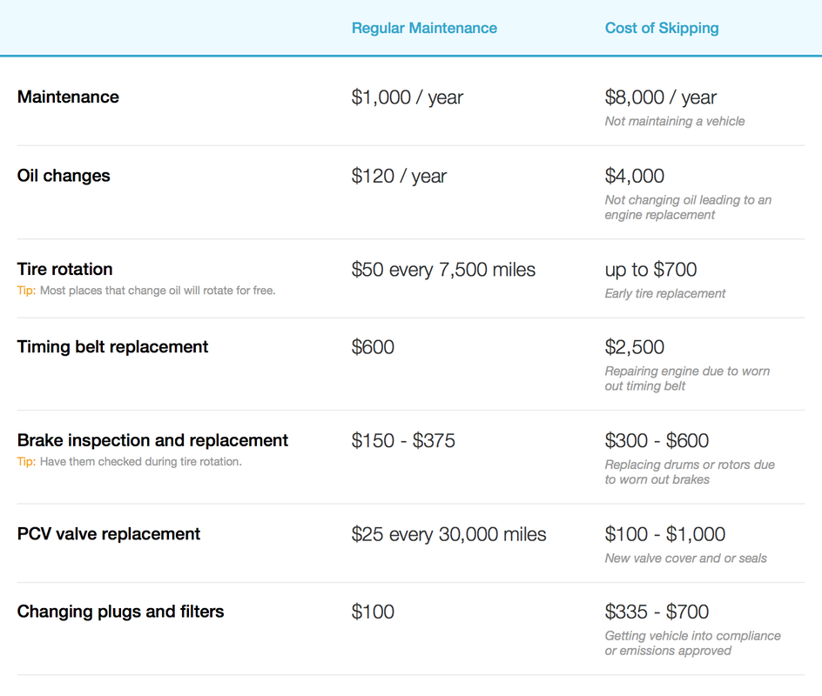Click the $335 - $700 emissions cost
This screenshot has height=696, width=822.
[x=657, y=612]
